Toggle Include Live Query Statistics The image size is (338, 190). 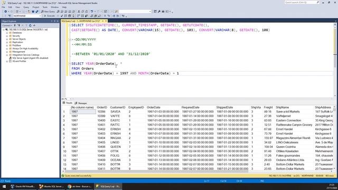pos(82,16)
